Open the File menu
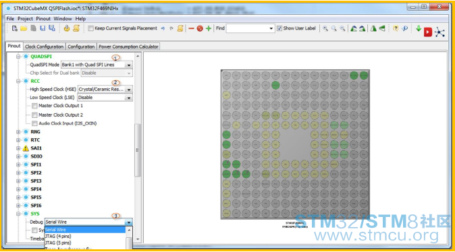 (10, 19)
